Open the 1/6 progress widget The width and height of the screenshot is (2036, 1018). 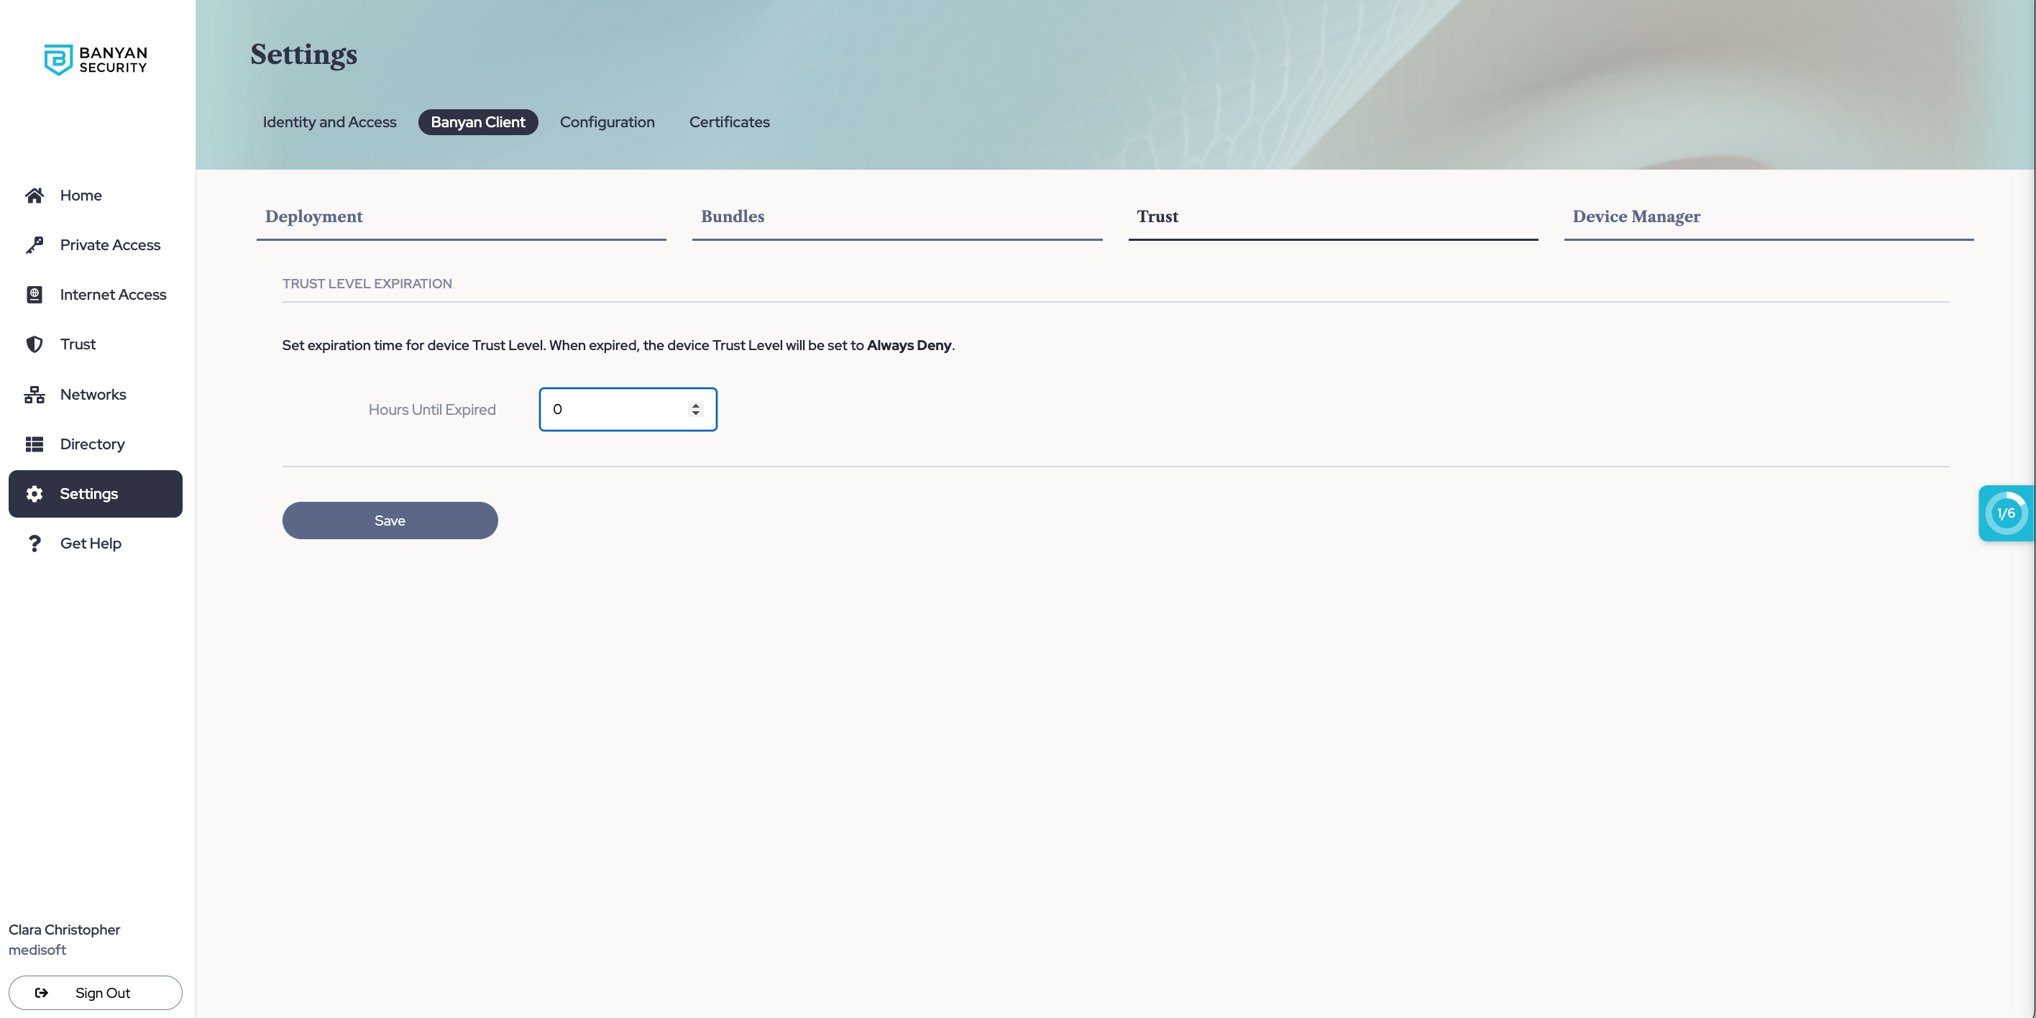[x=2005, y=514]
